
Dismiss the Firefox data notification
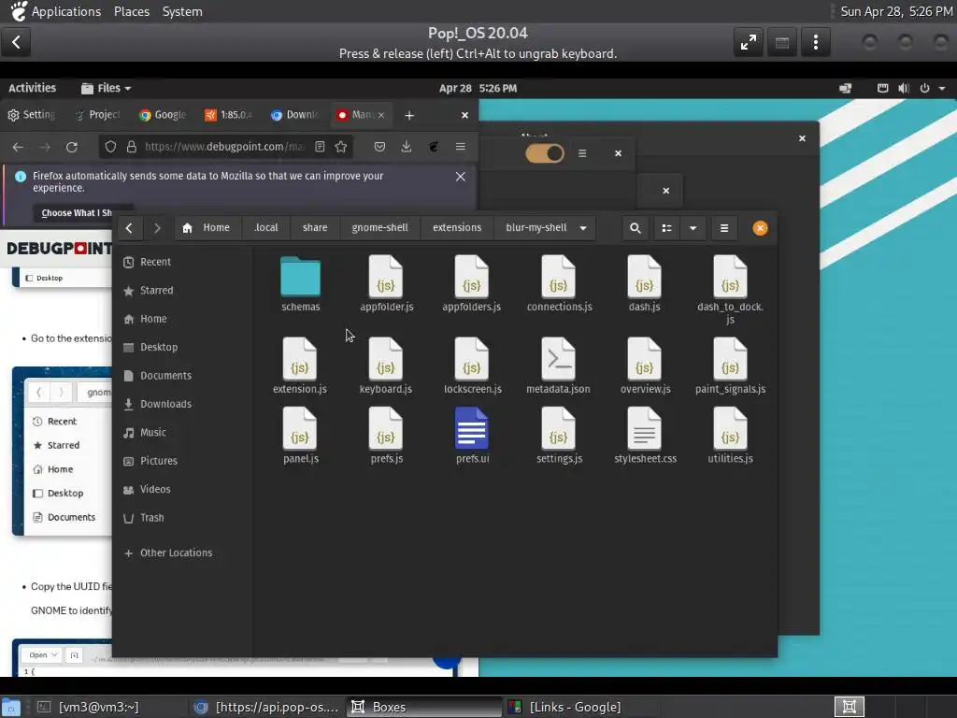[460, 177]
